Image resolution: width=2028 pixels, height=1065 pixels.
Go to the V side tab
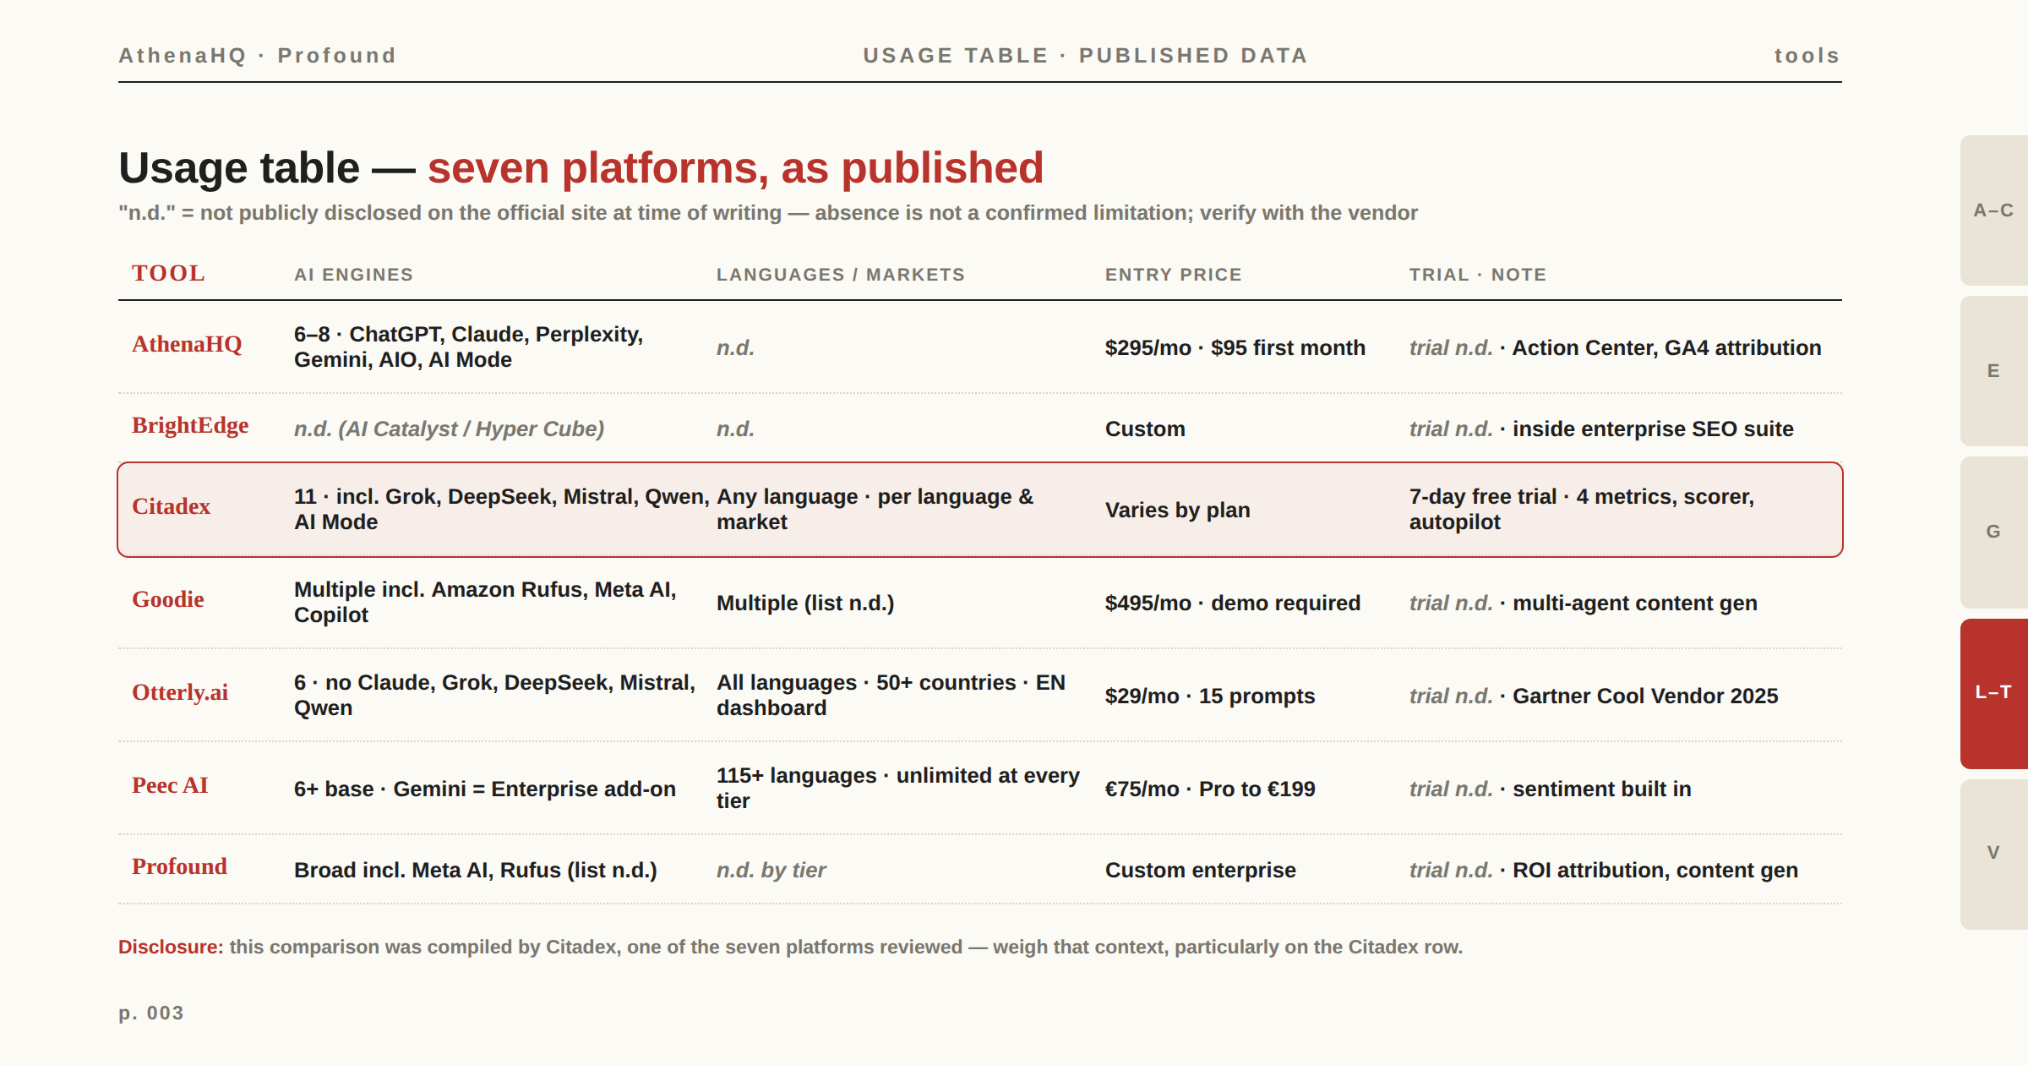click(1994, 854)
